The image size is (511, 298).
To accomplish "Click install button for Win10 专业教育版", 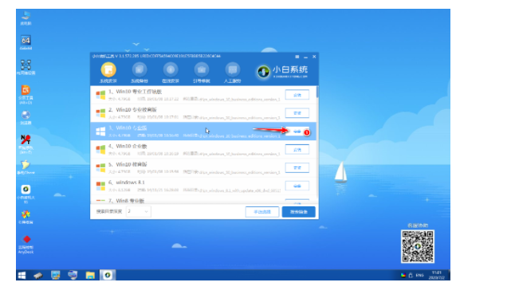I will tap(297, 113).
